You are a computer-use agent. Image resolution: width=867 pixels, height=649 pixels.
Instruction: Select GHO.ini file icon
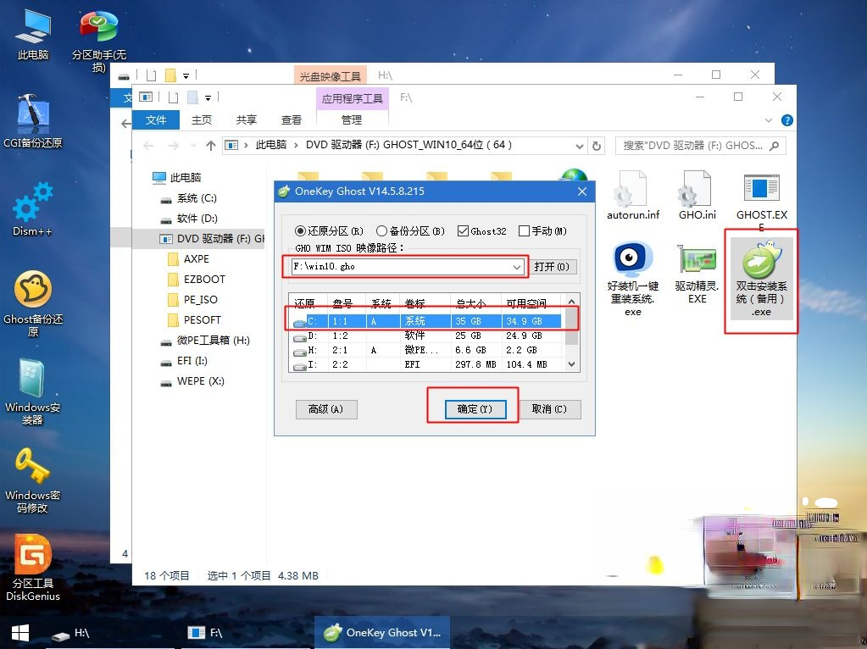[697, 195]
